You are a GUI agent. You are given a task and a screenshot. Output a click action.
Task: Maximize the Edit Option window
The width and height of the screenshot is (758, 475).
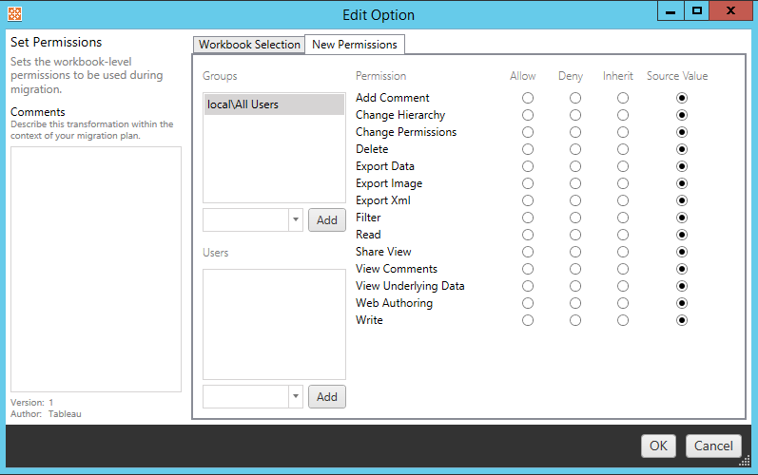(697, 11)
